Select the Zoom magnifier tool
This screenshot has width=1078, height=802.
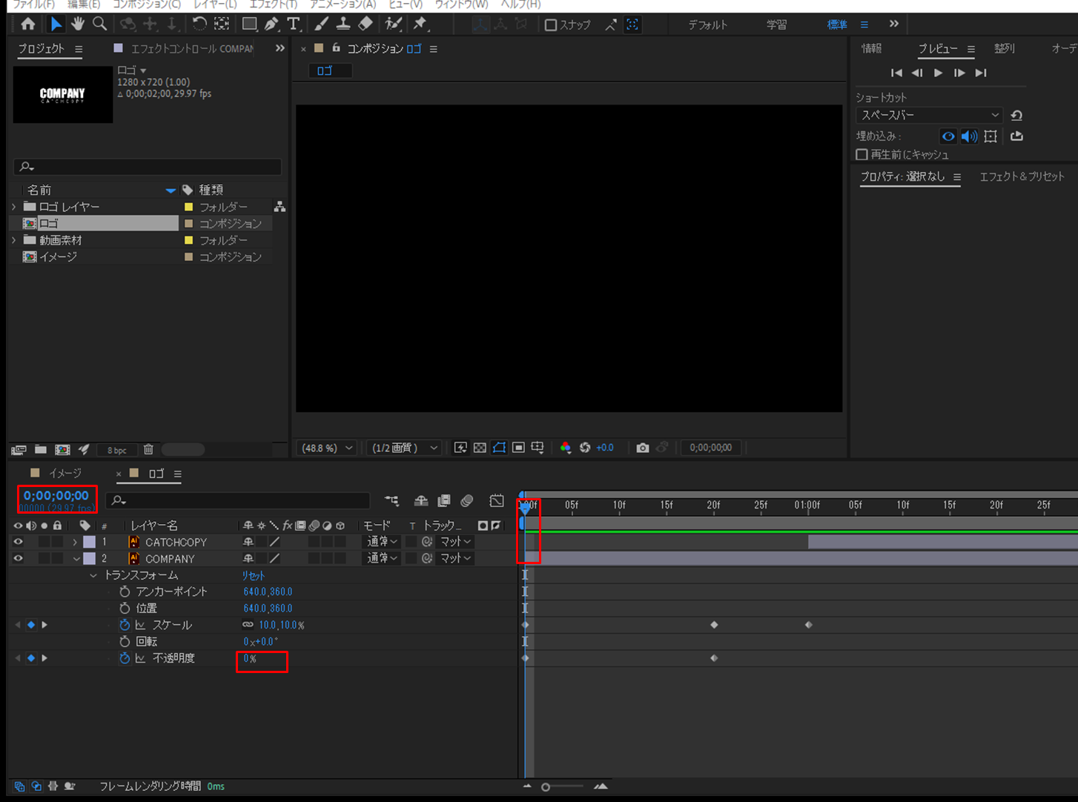pyautogui.click(x=99, y=24)
